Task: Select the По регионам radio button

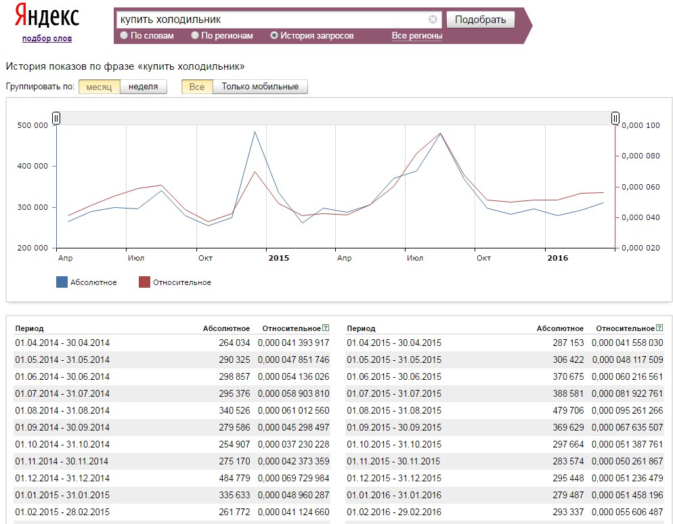Action: pos(195,35)
